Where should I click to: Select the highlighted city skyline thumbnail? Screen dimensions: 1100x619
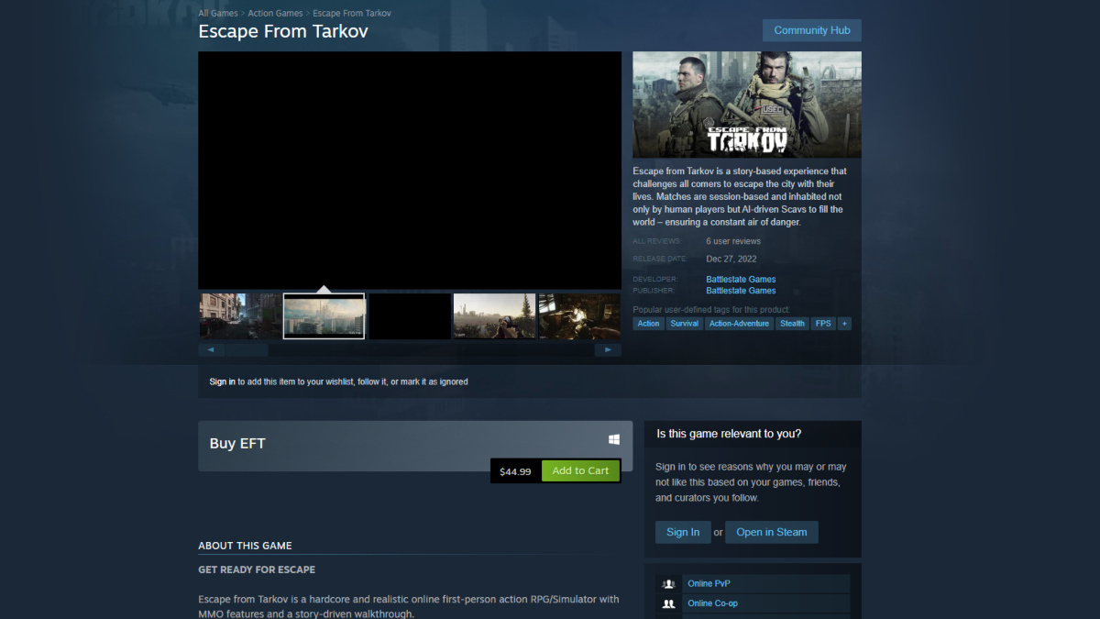point(324,316)
